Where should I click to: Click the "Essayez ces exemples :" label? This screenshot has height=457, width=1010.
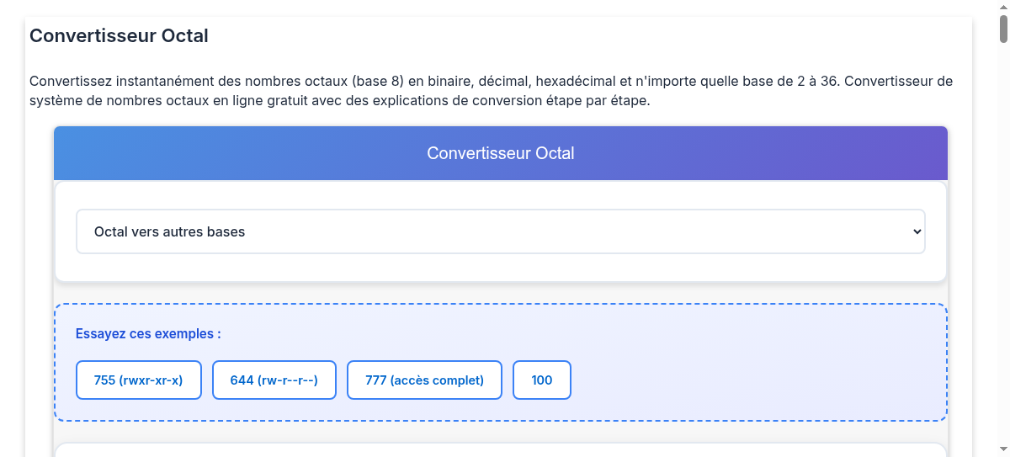point(148,334)
